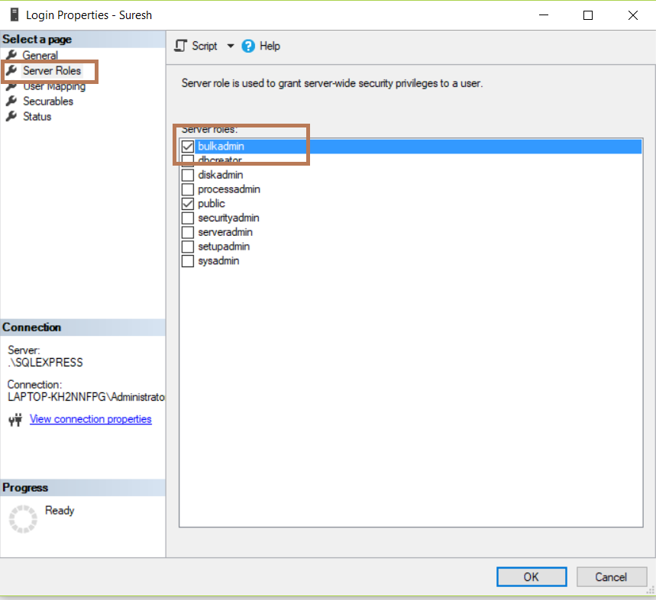Click the OK button

click(x=532, y=576)
